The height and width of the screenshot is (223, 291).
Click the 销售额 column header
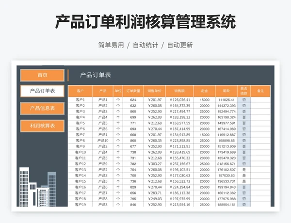(179, 91)
